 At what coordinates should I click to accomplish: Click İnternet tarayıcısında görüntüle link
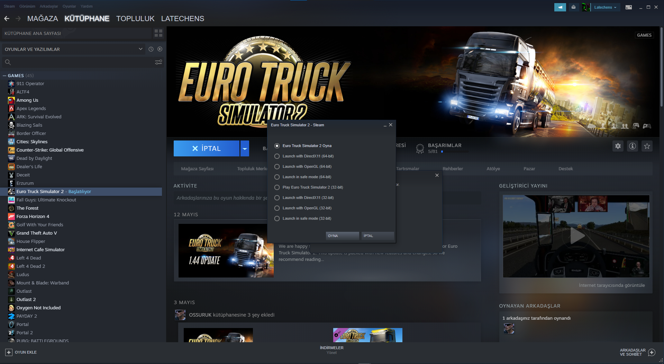pyautogui.click(x=612, y=285)
